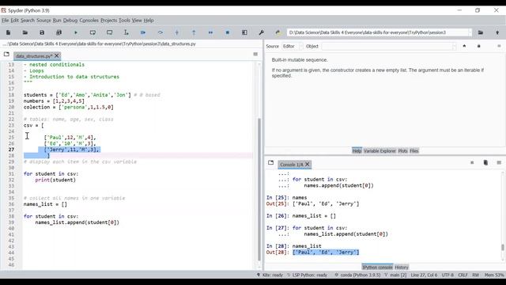Screen dimensions: 506x285
Task: Remove all variables icon in console
Action: [485, 163]
